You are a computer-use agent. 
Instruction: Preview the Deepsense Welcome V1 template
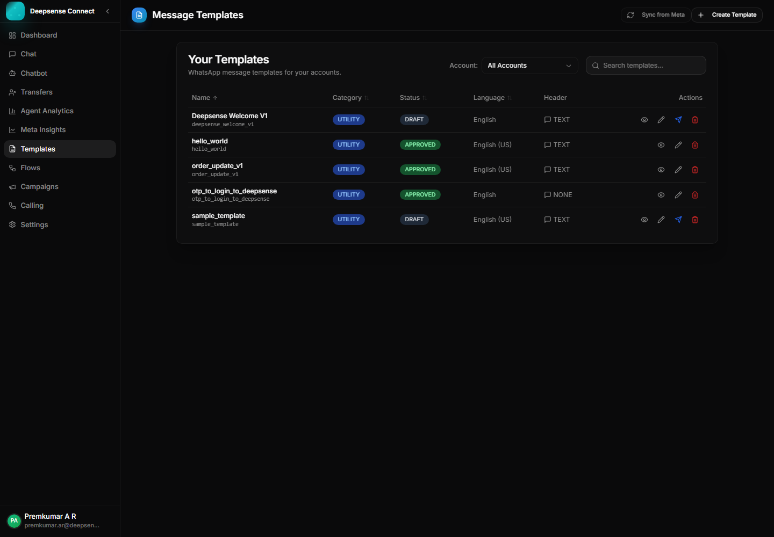click(x=644, y=120)
